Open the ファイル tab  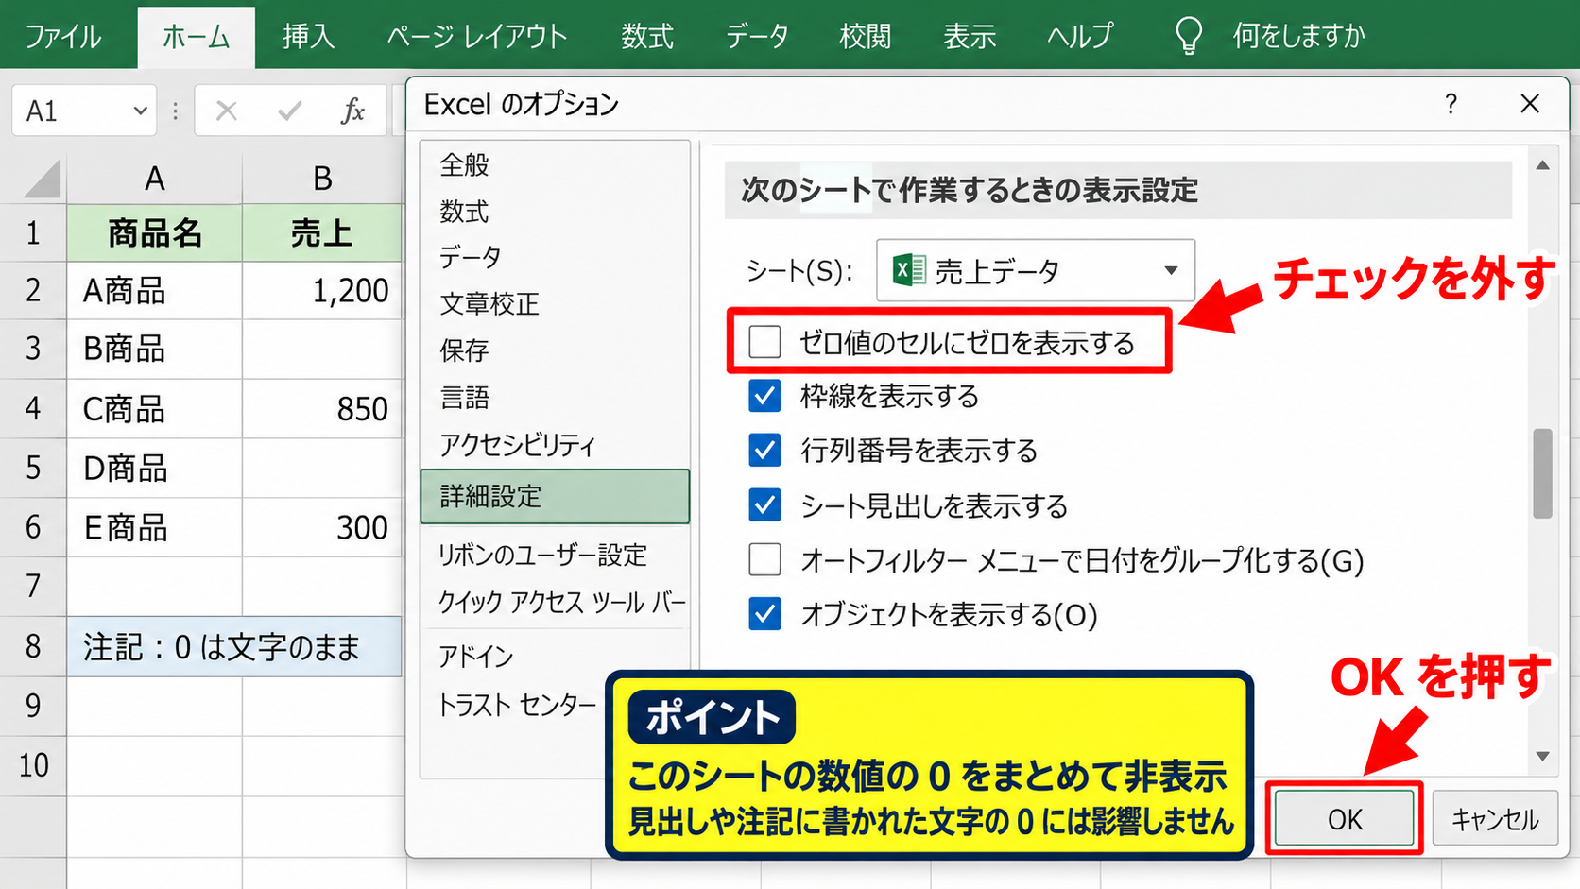pyautogui.click(x=62, y=36)
